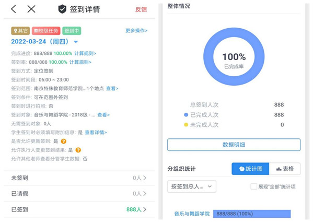Image resolution: width=313 pixels, height=223 pixels.
Task: Open the 反馈 feedback link
Action: coord(141,9)
